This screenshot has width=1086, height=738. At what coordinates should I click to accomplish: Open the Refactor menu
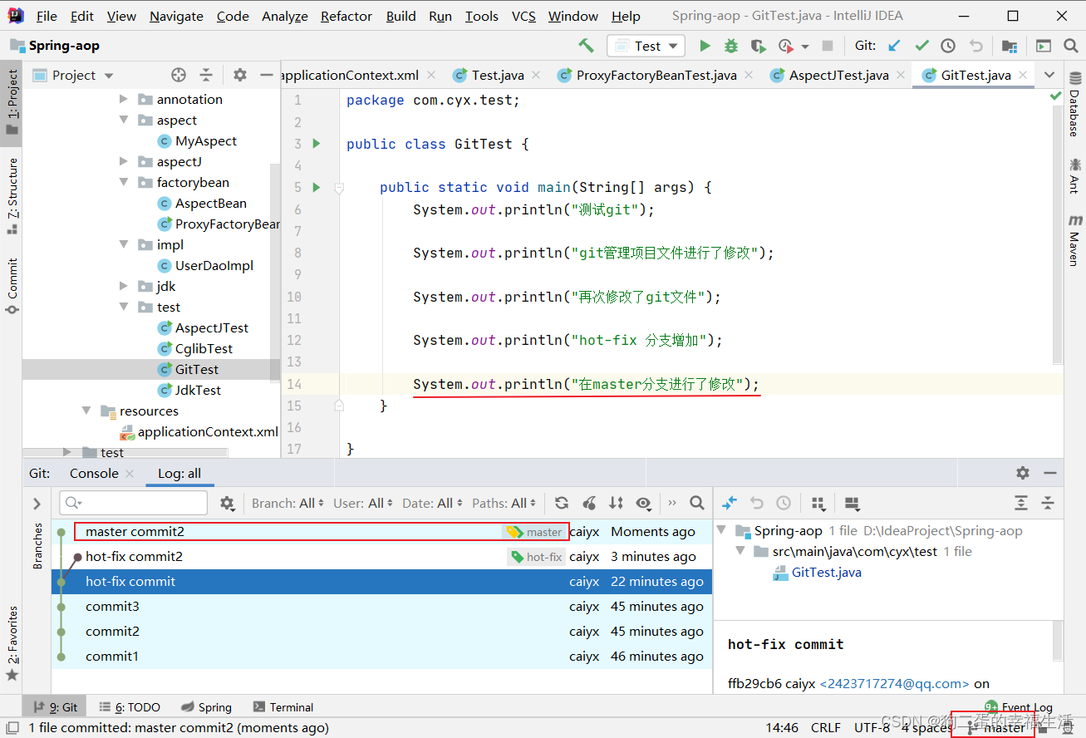coord(346,16)
